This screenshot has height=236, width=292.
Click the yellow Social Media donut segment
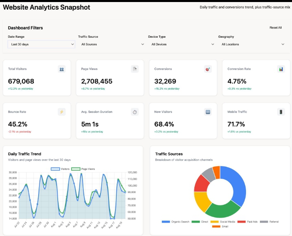point(201,201)
